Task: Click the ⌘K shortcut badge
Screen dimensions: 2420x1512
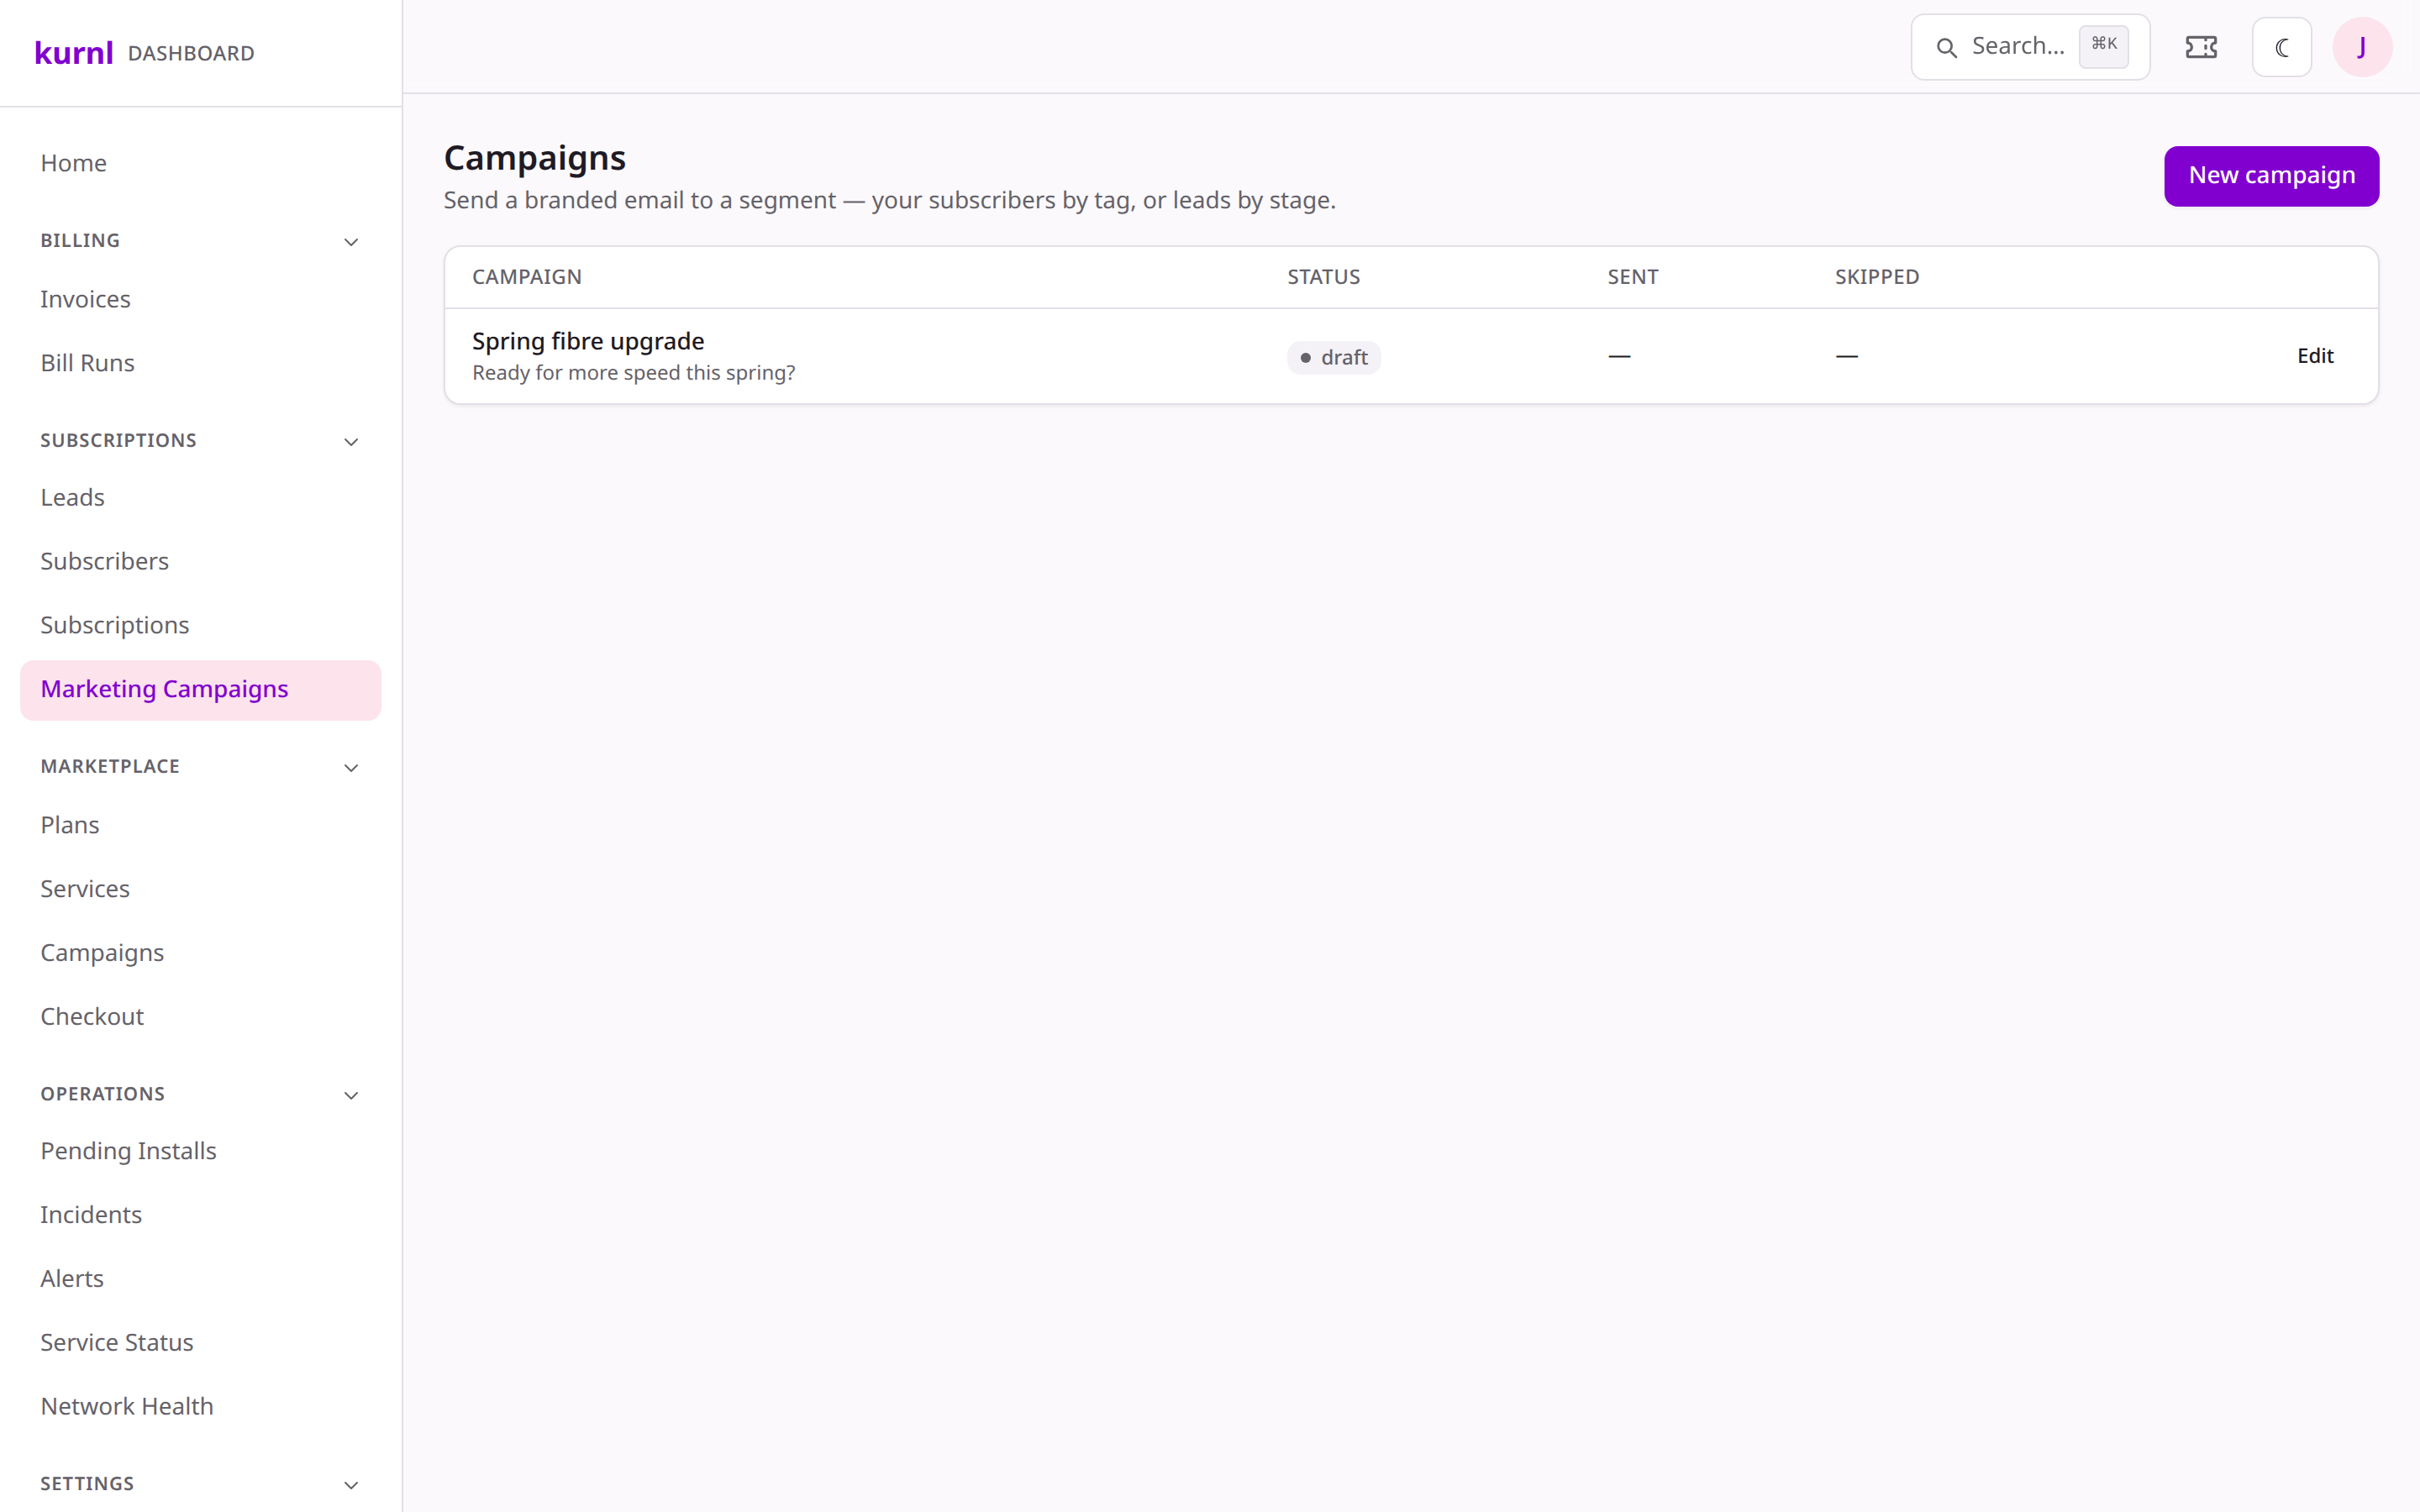Action: point(2103,45)
